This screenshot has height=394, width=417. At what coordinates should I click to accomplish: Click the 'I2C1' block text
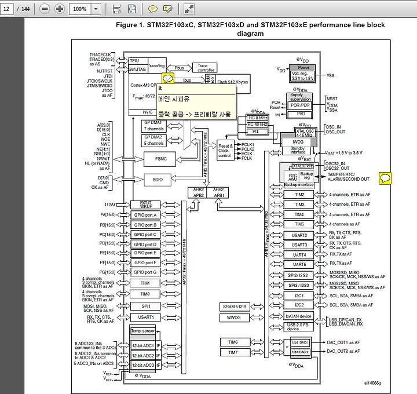click(299, 295)
